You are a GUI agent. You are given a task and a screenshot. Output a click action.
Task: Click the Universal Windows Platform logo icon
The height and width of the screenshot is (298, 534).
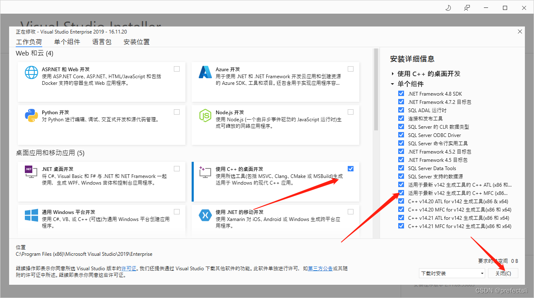31,215
